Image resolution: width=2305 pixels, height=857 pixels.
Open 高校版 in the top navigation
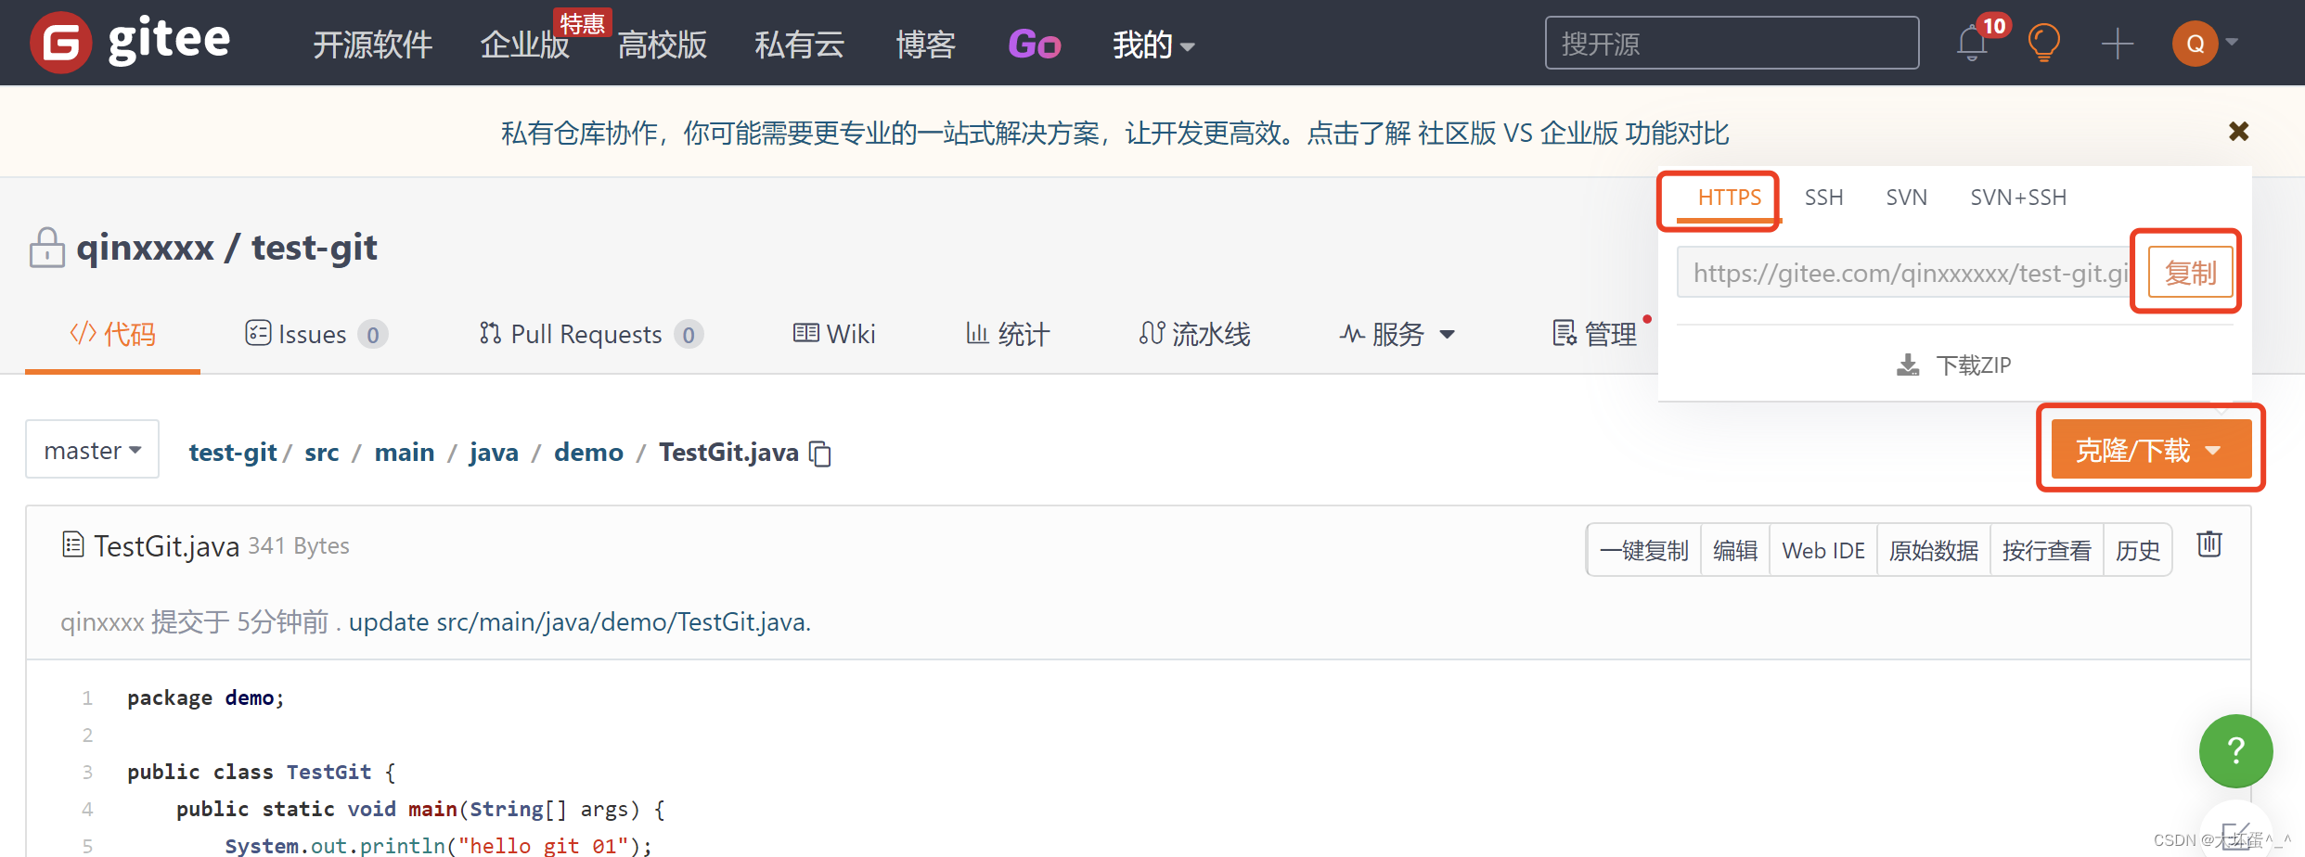[x=662, y=45]
